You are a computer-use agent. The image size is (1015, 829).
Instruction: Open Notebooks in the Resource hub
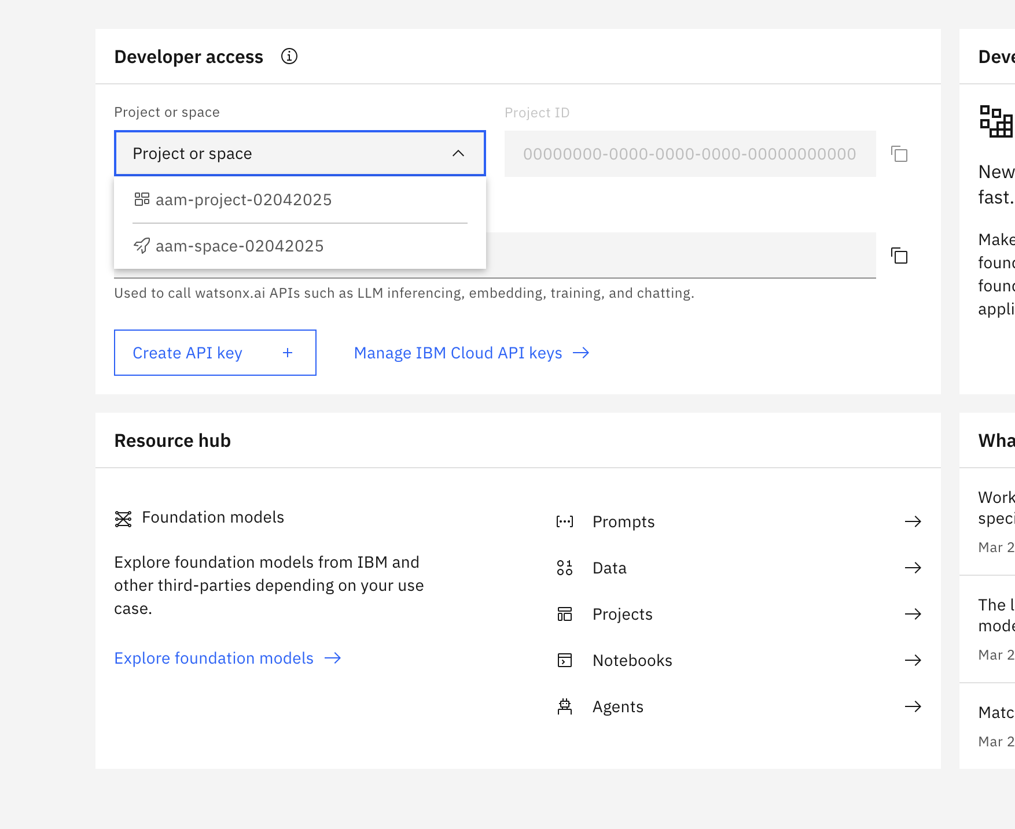tap(632, 660)
